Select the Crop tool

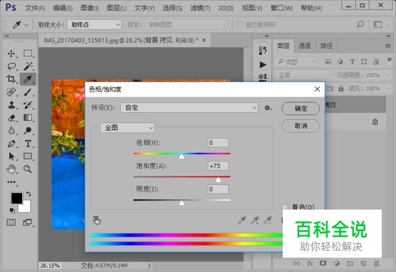11,79
